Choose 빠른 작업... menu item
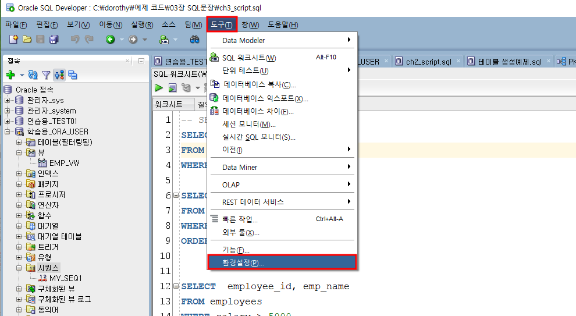Screen dimensions: 576x316 282,219
